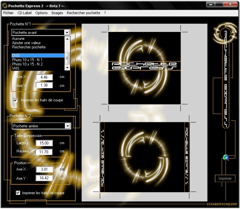Click the list scrollbar down arrow
This screenshot has width=240, height=209.
(67, 68)
